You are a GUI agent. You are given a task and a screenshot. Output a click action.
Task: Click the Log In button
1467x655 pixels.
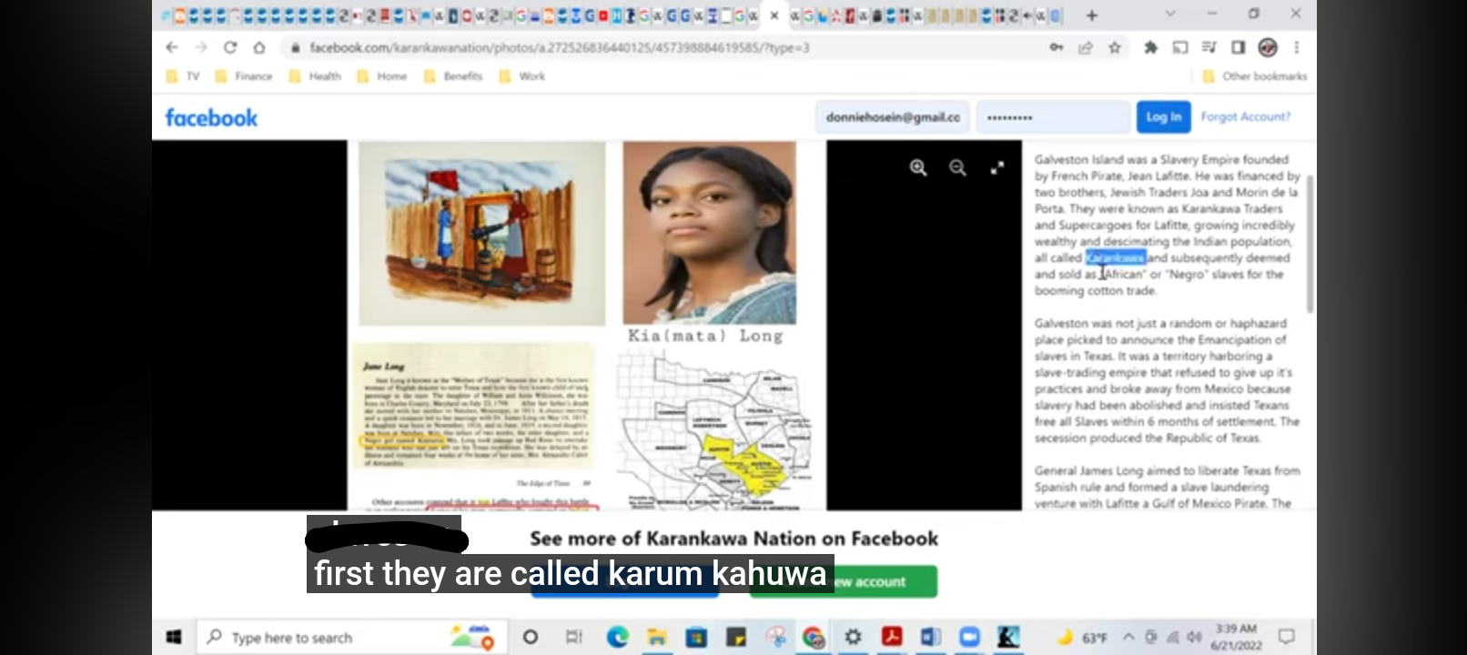(1163, 116)
